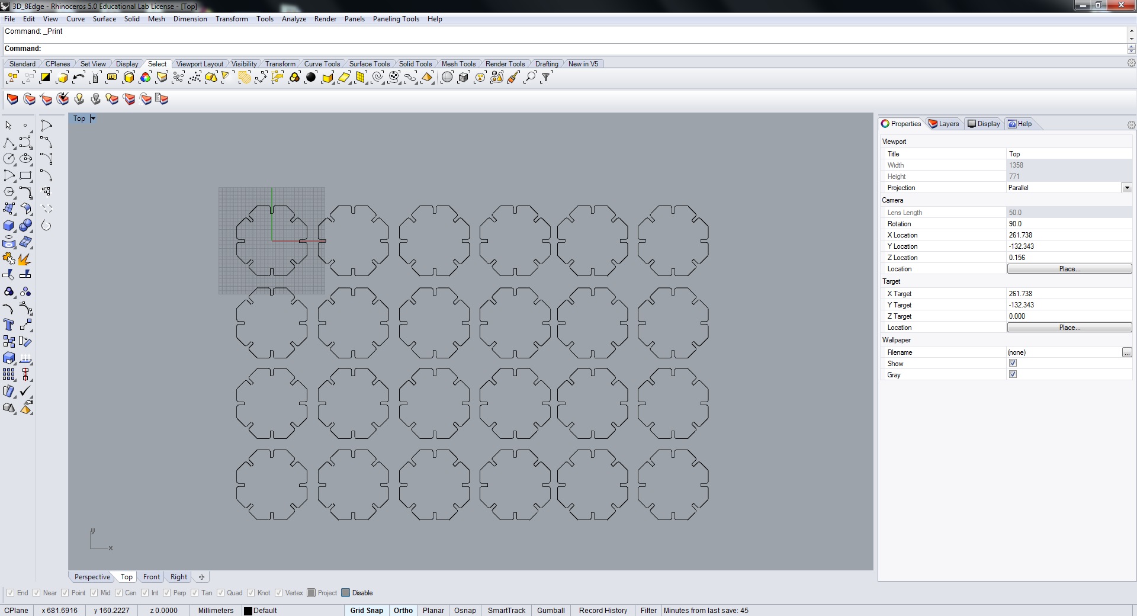This screenshot has width=1137, height=616.
Task: Click the target location Place button
Action: point(1069,328)
